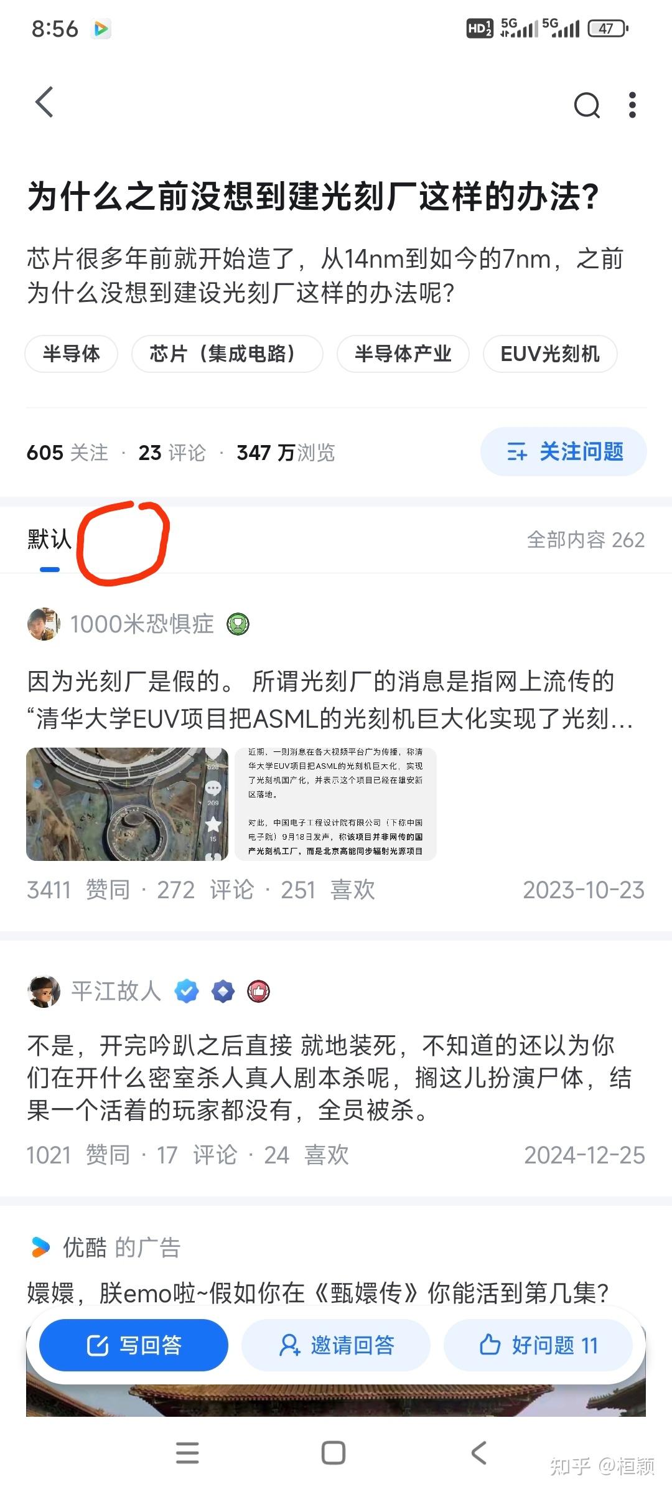Open the three-dot more options menu
The image size is (672, 1494).
632,105
